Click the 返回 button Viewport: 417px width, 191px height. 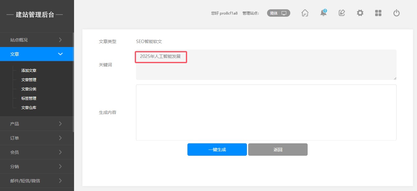click(x=278, y=150)
